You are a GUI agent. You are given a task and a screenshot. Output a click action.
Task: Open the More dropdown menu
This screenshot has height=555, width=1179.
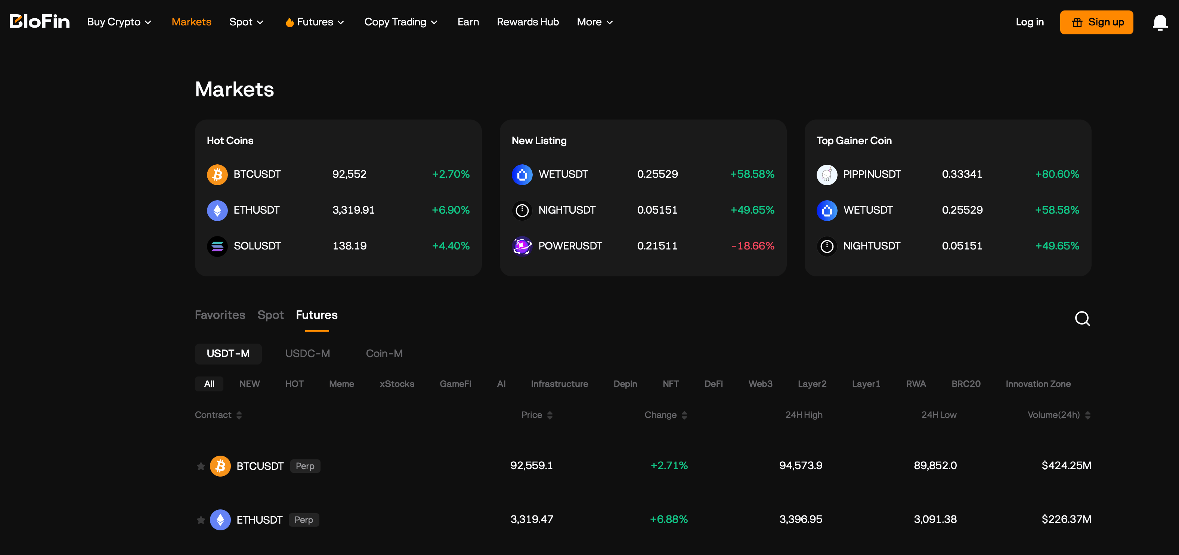pos(594,22)
